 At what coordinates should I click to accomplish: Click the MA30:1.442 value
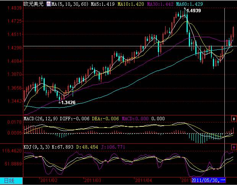click(x=160, y=4)
